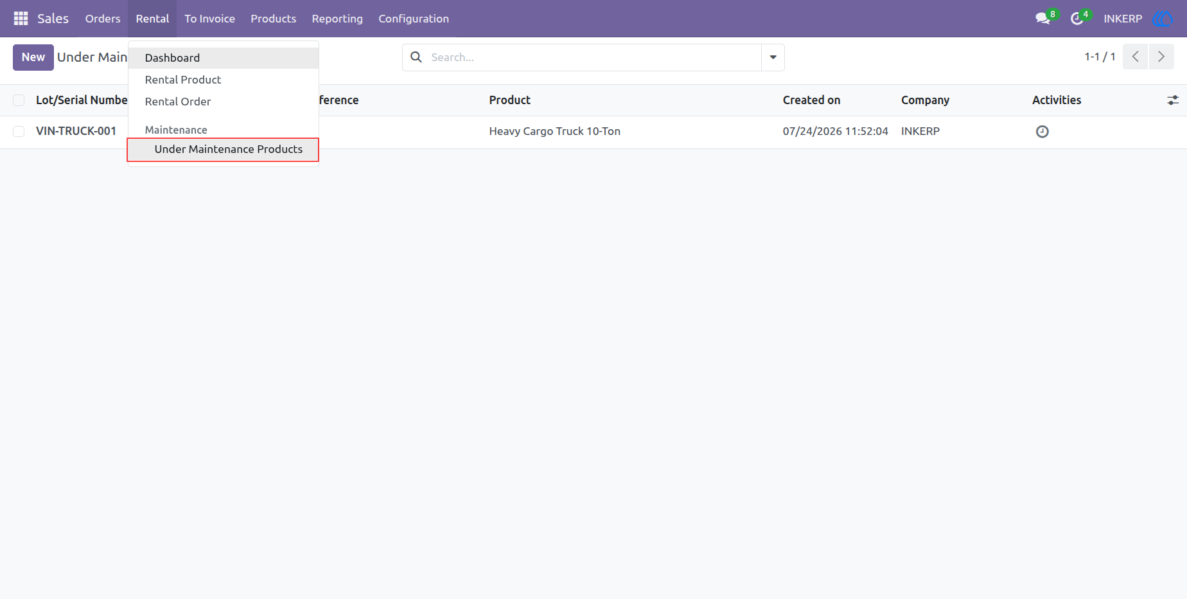The height and width of the screenshot is (599, 1187).
Task: Choose Dashboard from Rental menu
Action: click(224, 58)
